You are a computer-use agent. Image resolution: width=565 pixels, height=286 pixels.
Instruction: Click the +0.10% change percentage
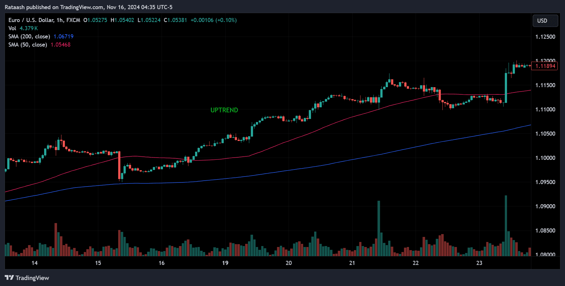click(226, 20)
